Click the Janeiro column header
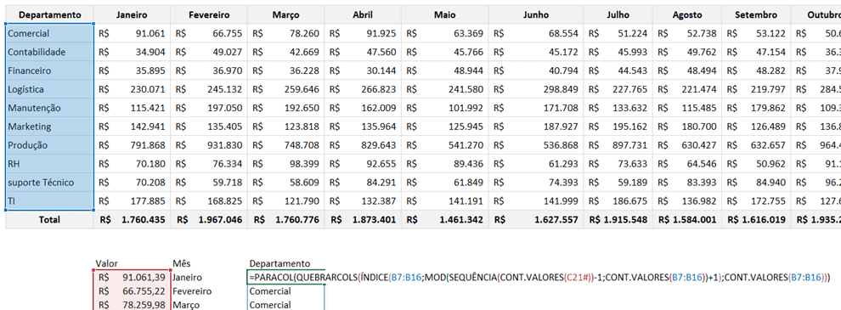841x310 pixels. 132,15
